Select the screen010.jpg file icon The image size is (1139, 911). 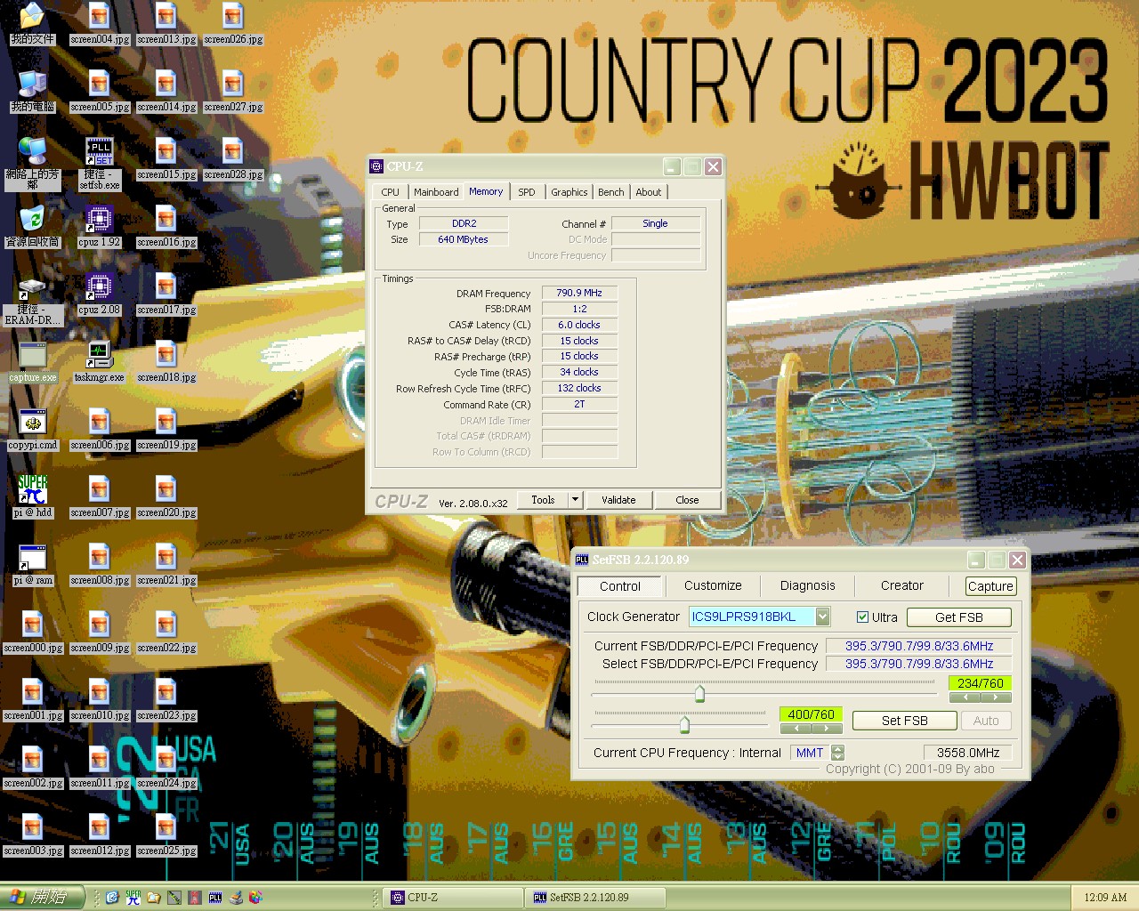click(100, 699)
